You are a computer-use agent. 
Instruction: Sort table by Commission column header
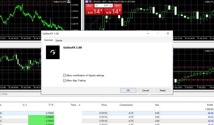126,105
